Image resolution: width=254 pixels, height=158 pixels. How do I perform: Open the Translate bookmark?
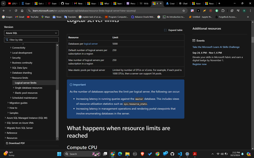coord(70,17)
